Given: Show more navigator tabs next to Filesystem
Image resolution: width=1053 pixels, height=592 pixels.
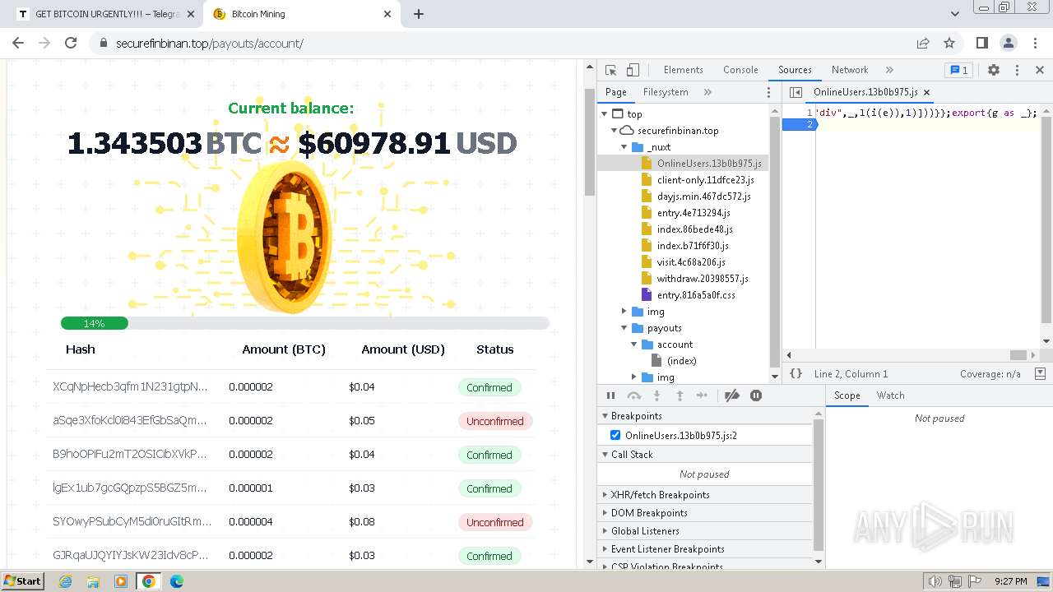Looking at the screenshot, I should [x=707, y=92].
